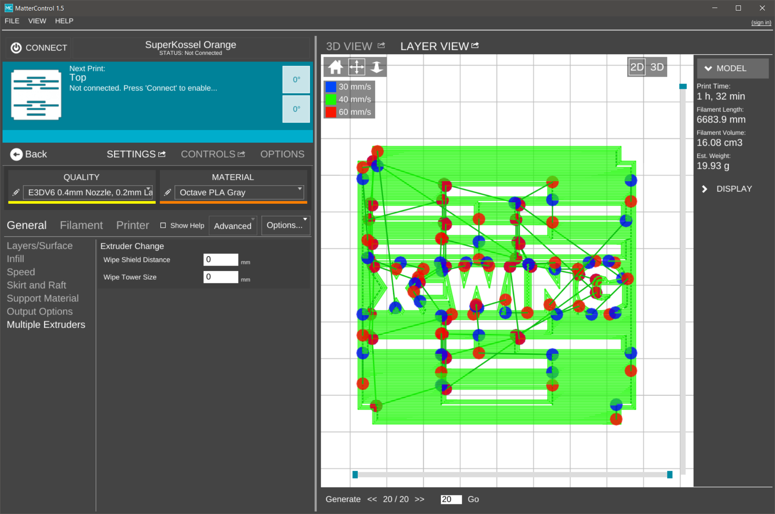Enable the Show Help checkbox

[x=163, y=226]
